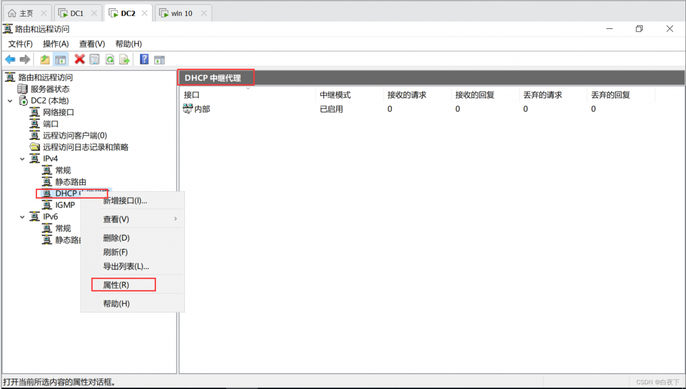The height and width of the screenshot is (389, 686).
Task: Click the 内部 interface icon in the list
Action: 188,109
